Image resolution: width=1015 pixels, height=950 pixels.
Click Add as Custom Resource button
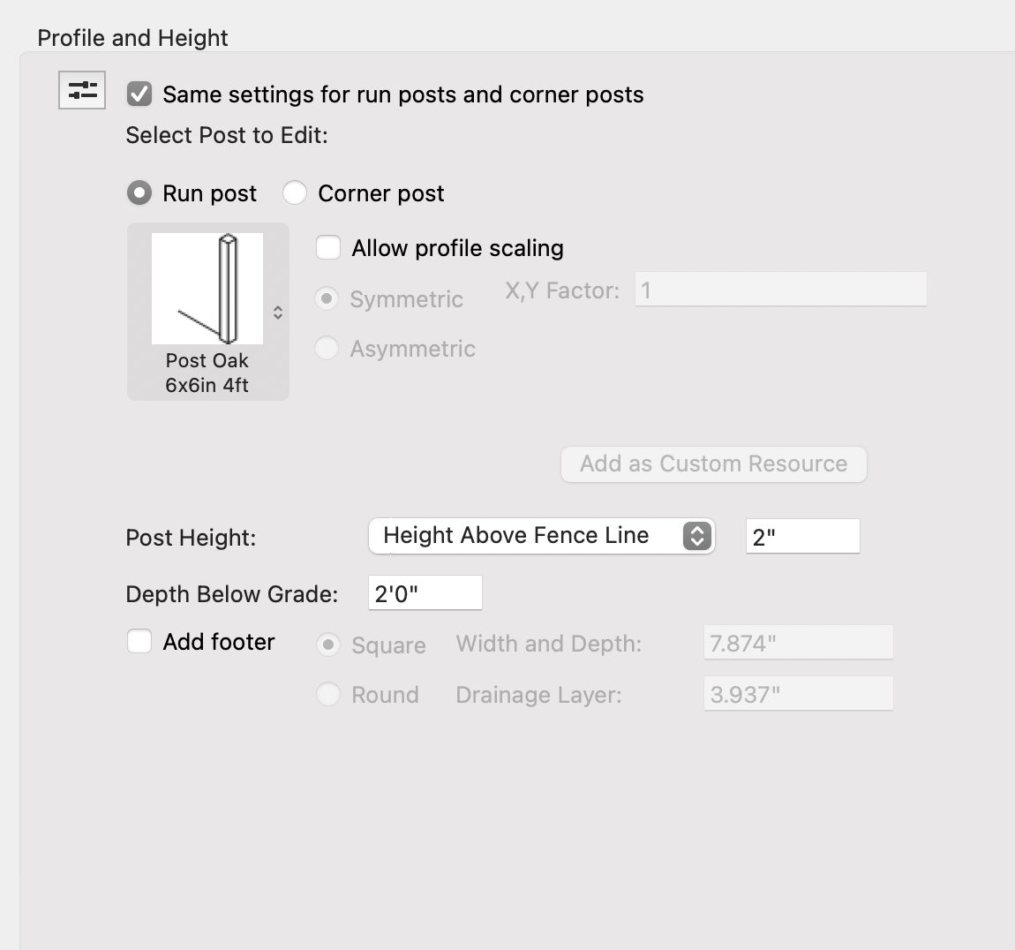tap(713, 464)
